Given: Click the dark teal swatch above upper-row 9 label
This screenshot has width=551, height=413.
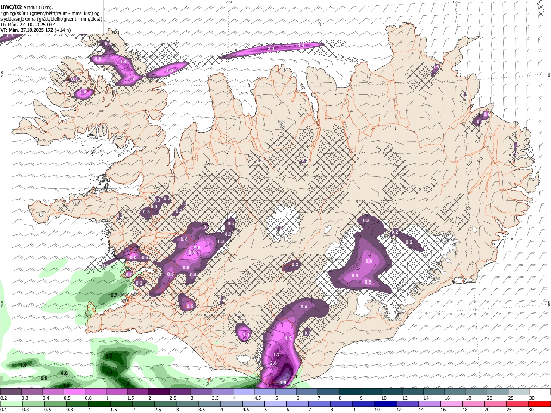Looking at the screenshot, I should click(x=370, y=391).
